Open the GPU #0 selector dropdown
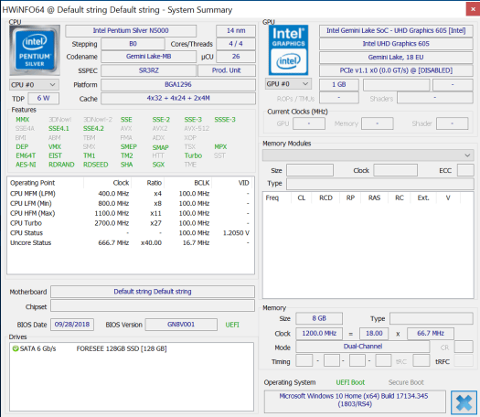Screen dimensions: 480x417 tap(288, 84)
